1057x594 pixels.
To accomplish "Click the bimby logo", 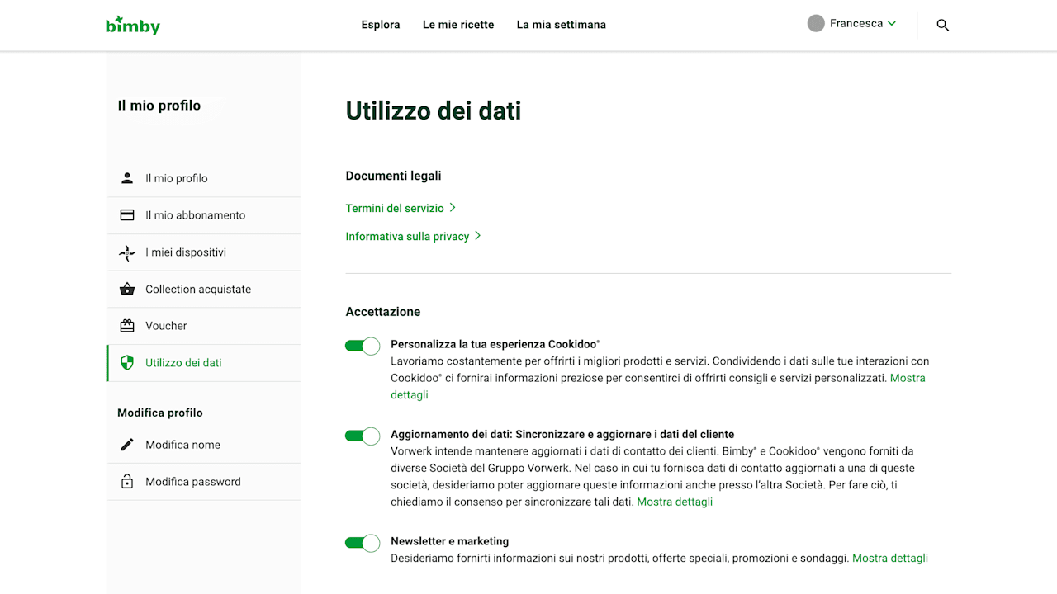I will 133,25.
